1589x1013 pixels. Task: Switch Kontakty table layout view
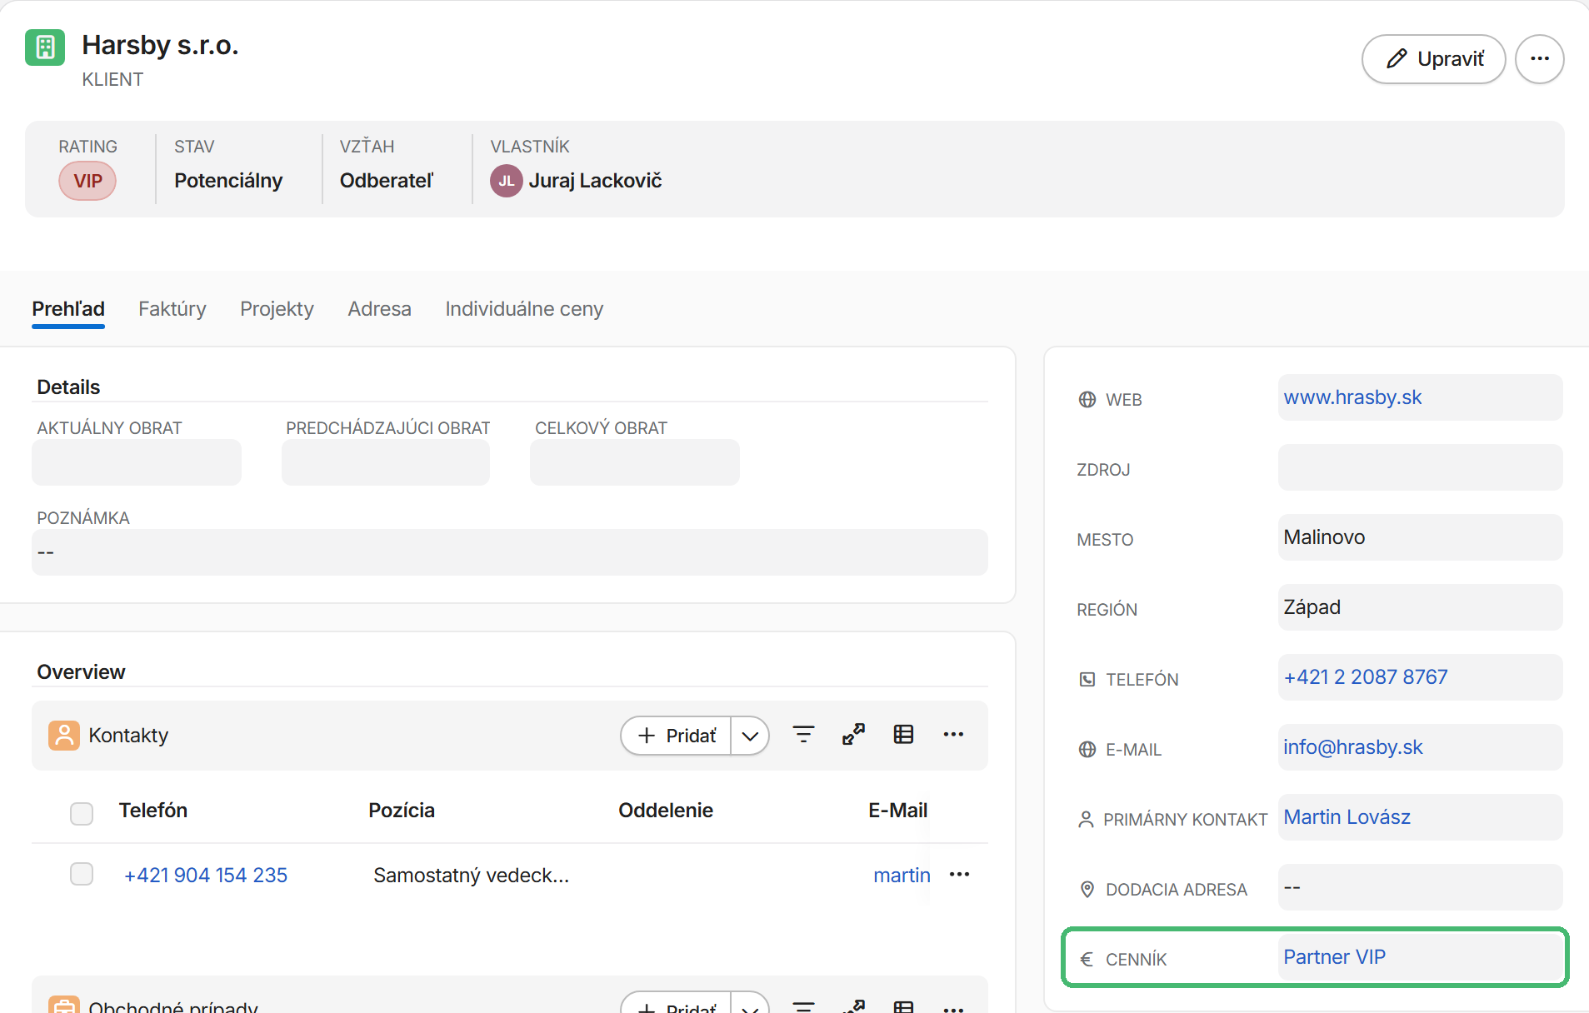(903, 735)
